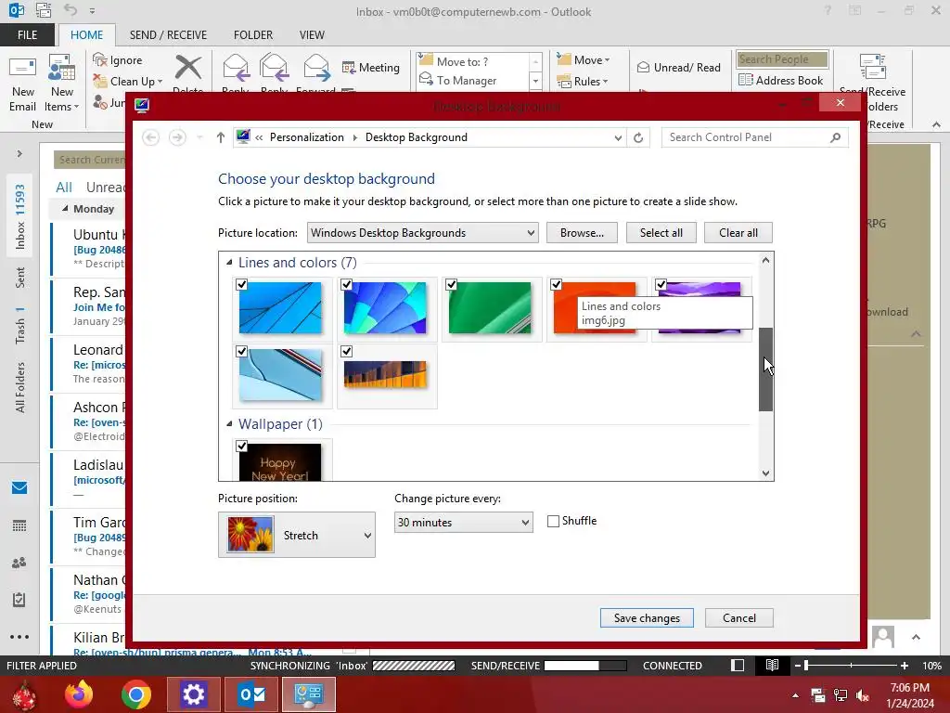Open the Change picture every dropdown
The height and width of the screenshot is (713, 950).
point(464,522)
